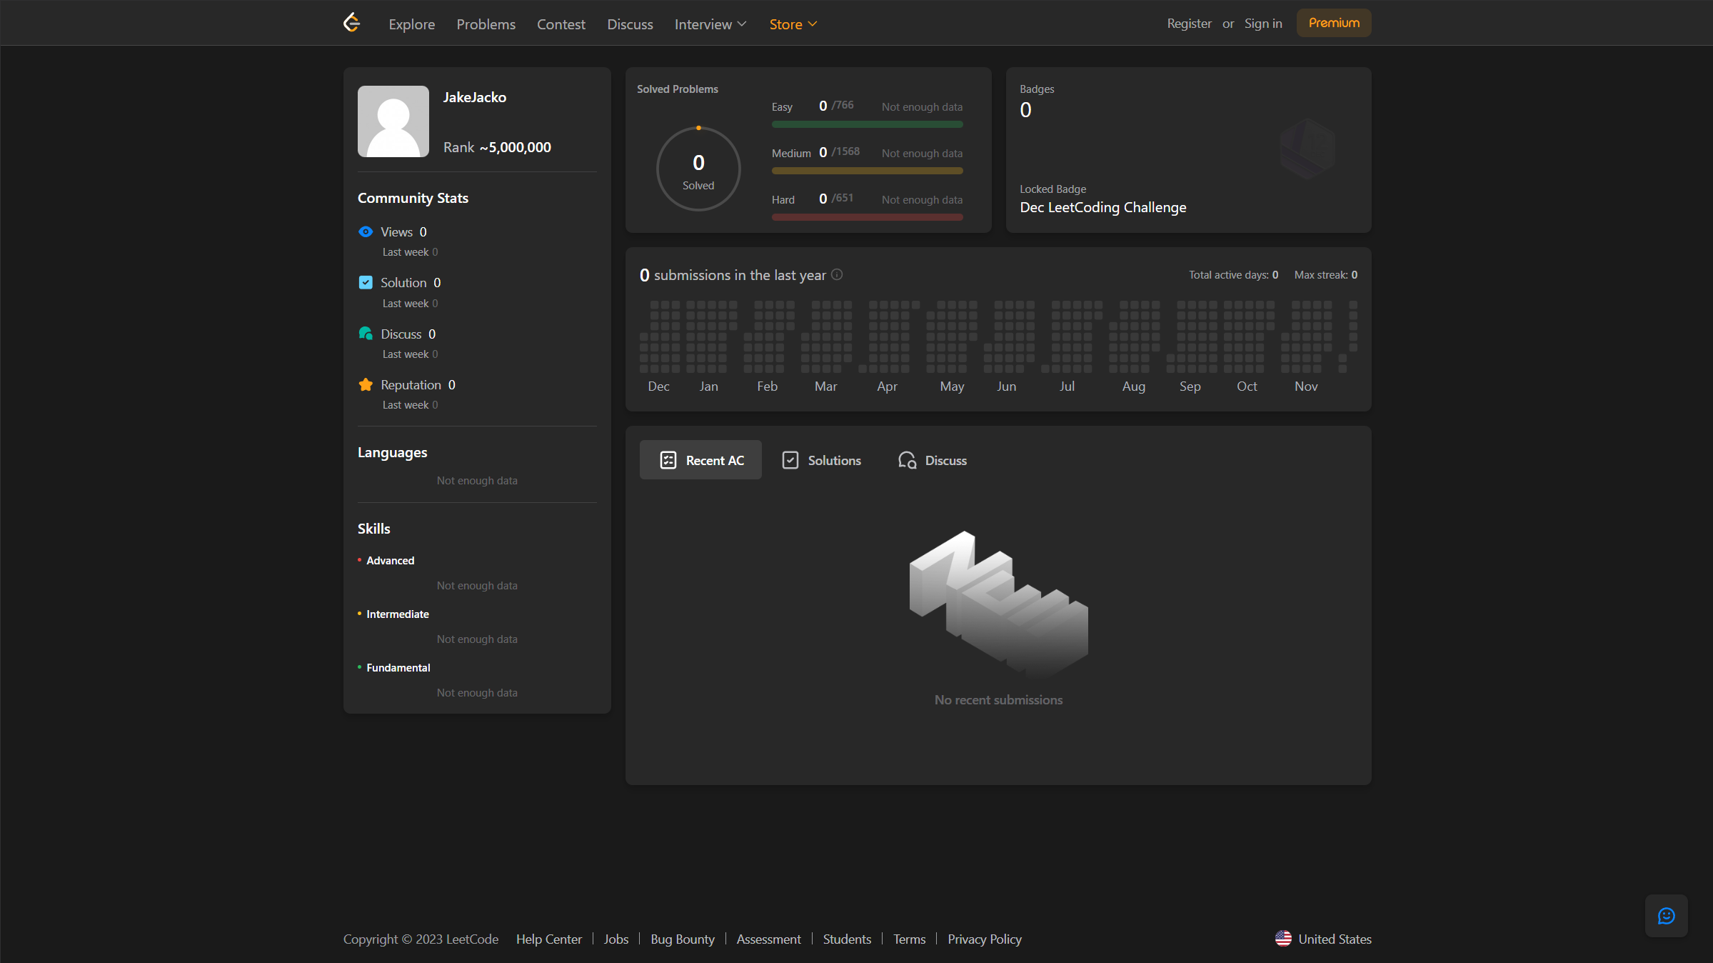Click the Dec LeetCoding Challenge badge title
The width and height of the screenshot is (1713, 963).
1103,207
